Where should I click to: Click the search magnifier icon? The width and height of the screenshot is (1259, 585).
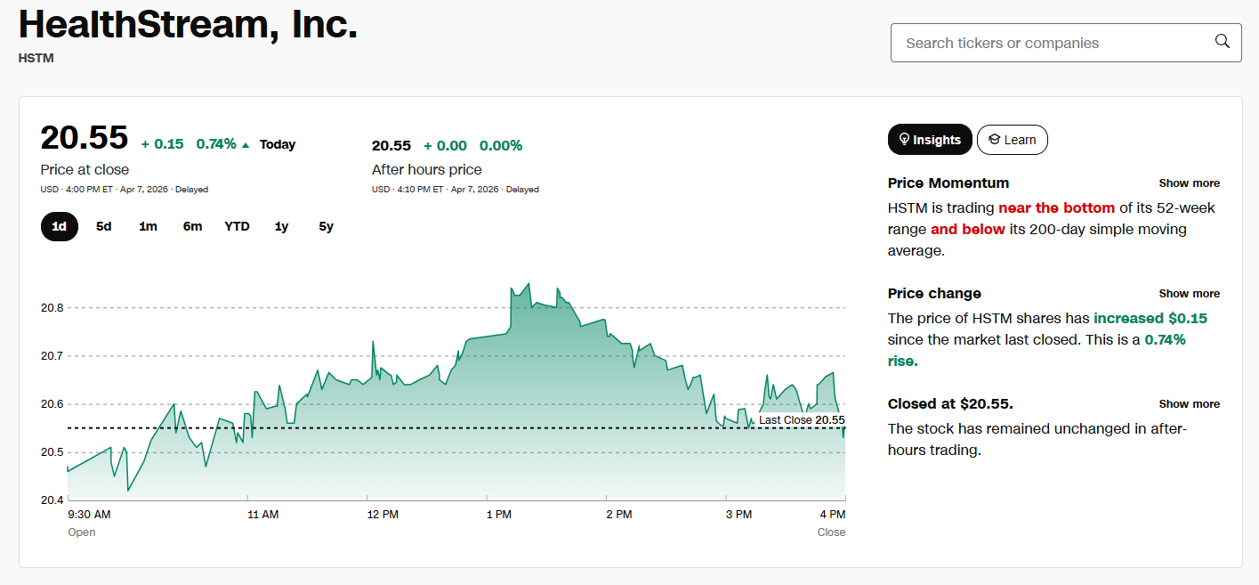(1222, 42)
